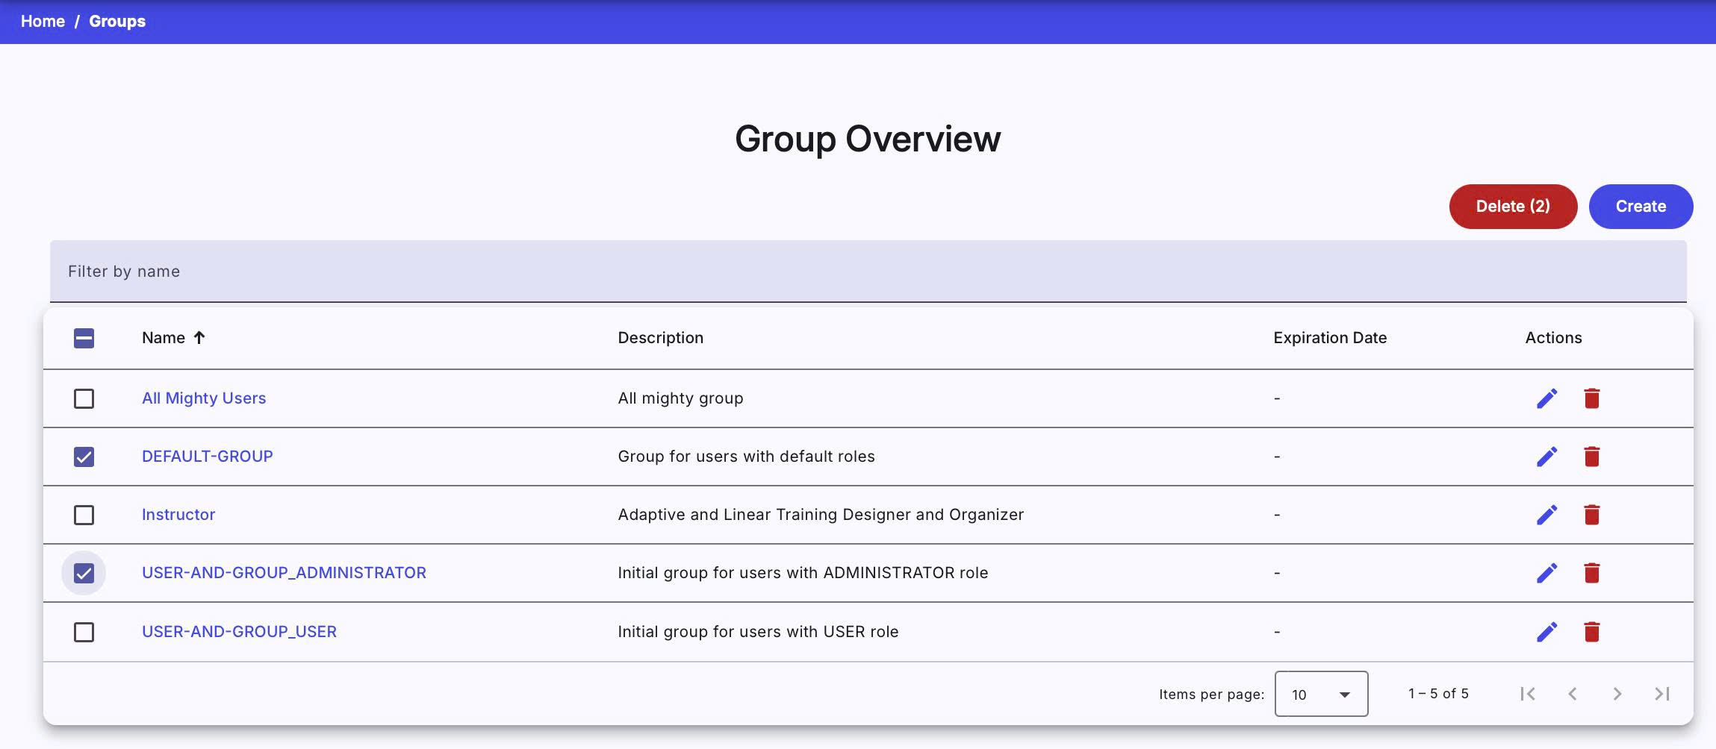This screenshot has height=749, width=1716.
Task: Uncheck the DEFAULT-GROUP checkbox
Action: coord(84,457)
